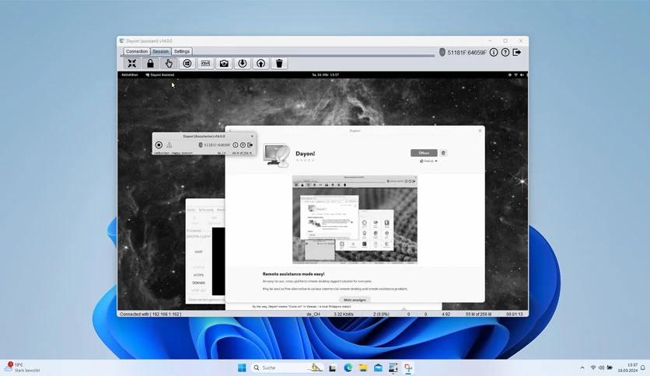This screenshot has width=650, height=376.
Task: Click the taskbar Suche search field
Action: coord(287,367)
